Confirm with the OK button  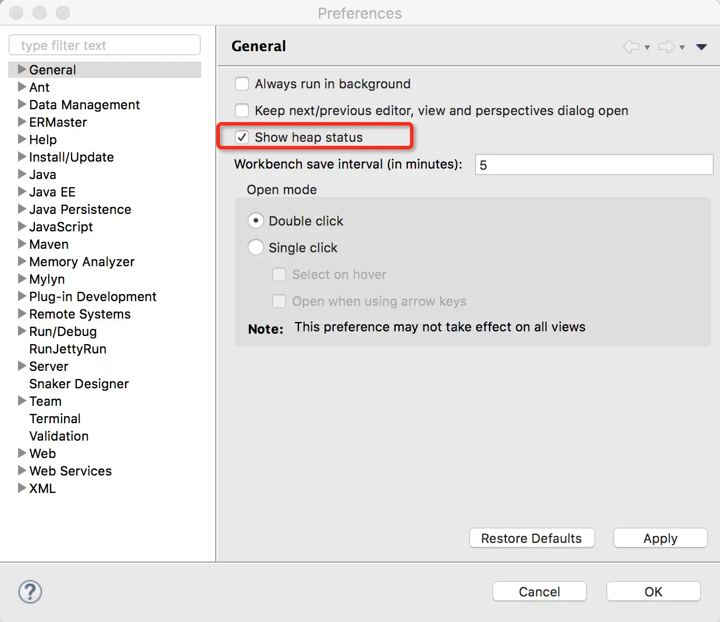tap(654, 592)
